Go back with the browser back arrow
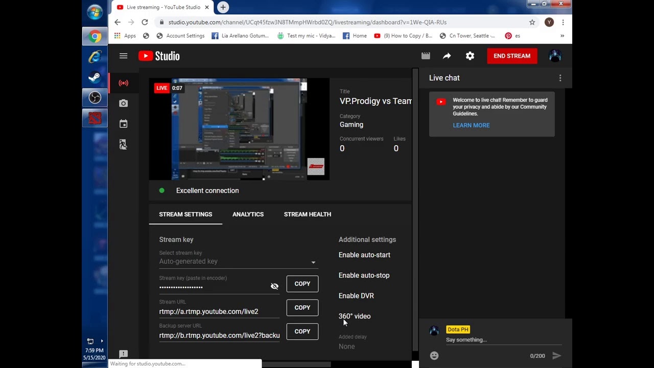Screen dimensions: 654x368 [118, 22]
